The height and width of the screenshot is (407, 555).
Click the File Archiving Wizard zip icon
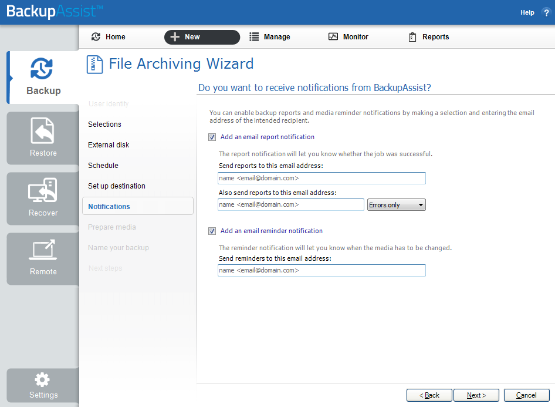point(95,65)
